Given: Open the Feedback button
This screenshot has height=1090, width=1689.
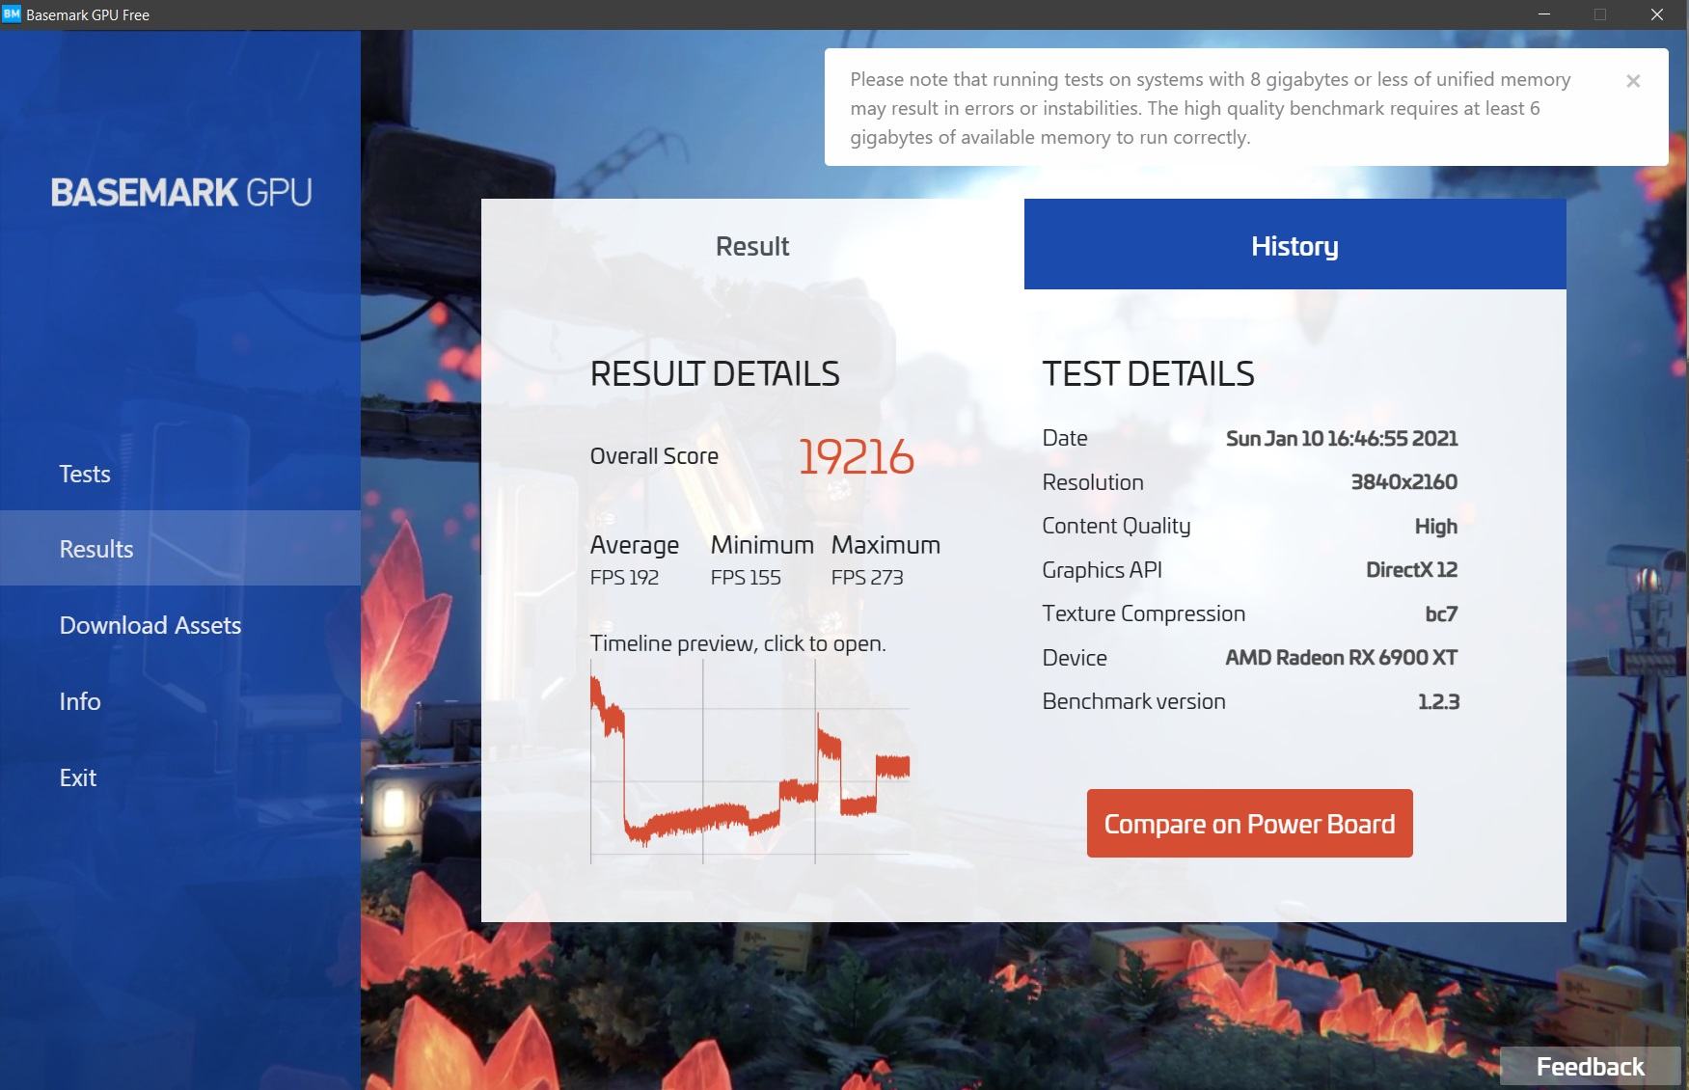Looking at the screenshot, I should tap(1590, 1066).
